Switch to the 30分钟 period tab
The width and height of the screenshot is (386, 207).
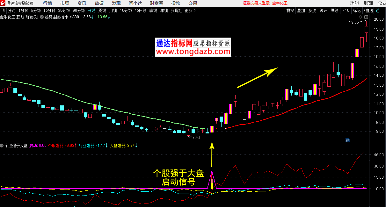(x=64, y=11)
